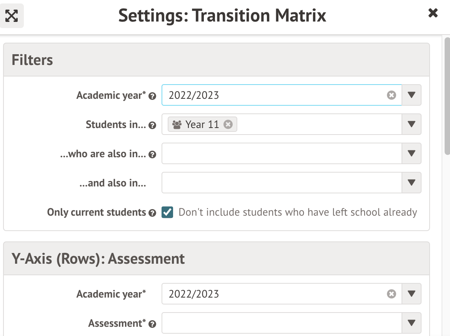The image size is (450, 336).
Task: Click help icon beside Students in label
Action: [152, 126]
